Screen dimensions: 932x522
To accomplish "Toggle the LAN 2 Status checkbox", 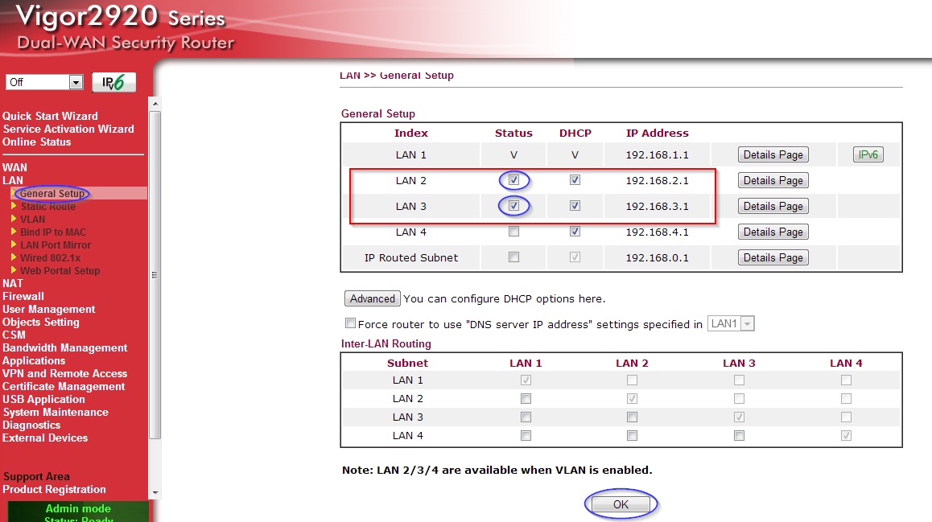I will (513, 180).
